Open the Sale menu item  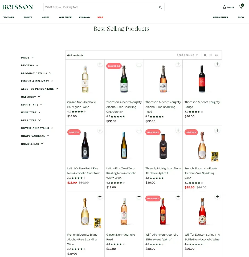pyautogui.click(x=100, y=17)
